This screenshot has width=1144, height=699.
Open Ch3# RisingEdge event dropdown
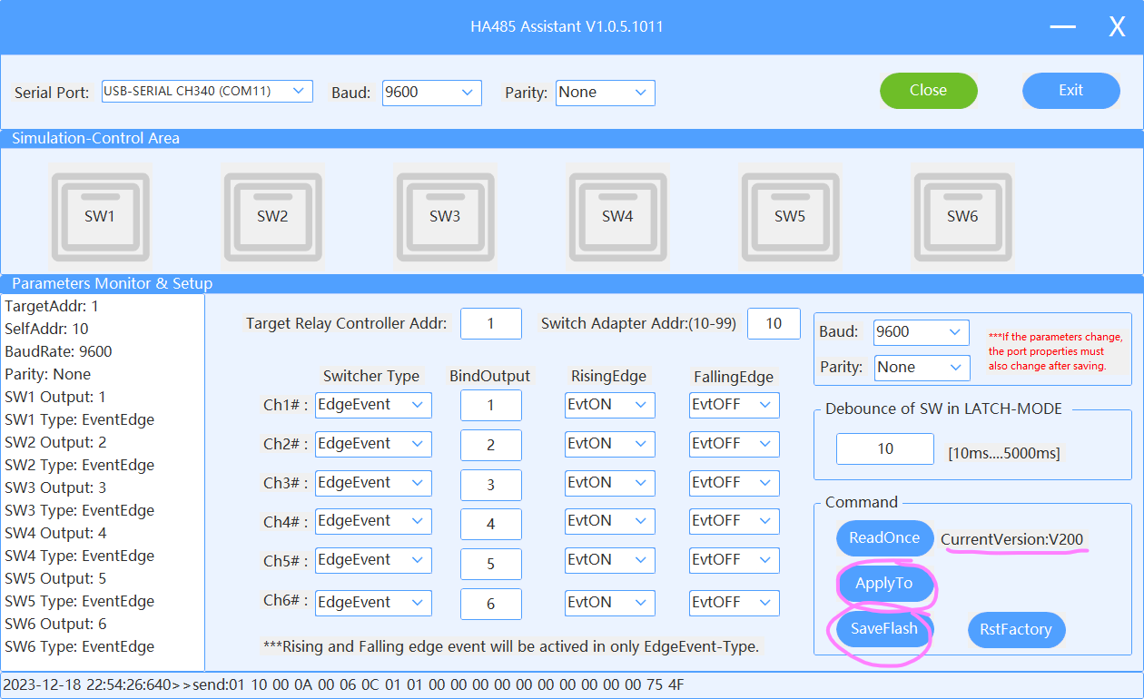coord(609,483)
